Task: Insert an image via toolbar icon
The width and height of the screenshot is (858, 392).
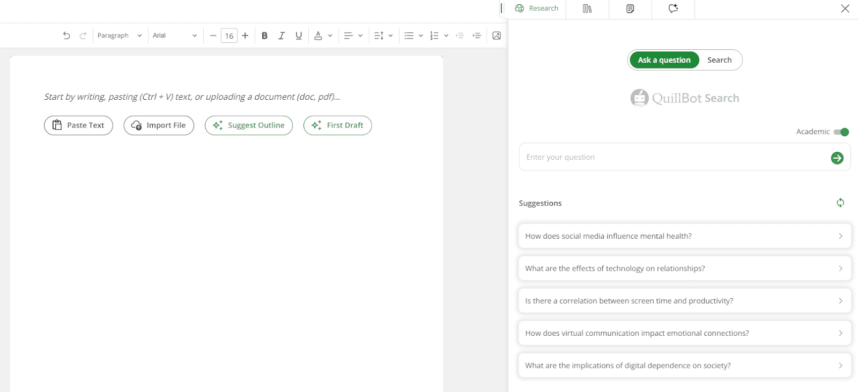Action: click(x=497, y=35)
